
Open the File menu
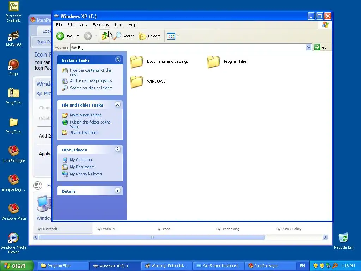pos(59,25)
